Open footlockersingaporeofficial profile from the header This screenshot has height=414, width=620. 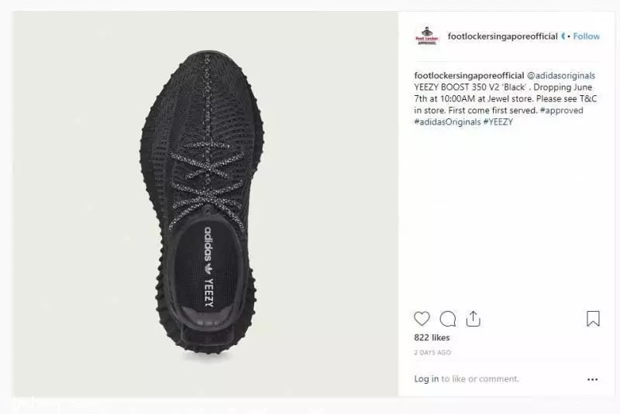point(502,36)
